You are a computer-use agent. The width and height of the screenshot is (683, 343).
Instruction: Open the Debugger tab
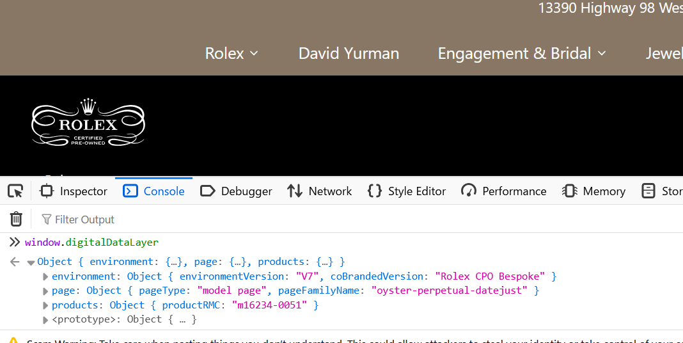[235, 191]
